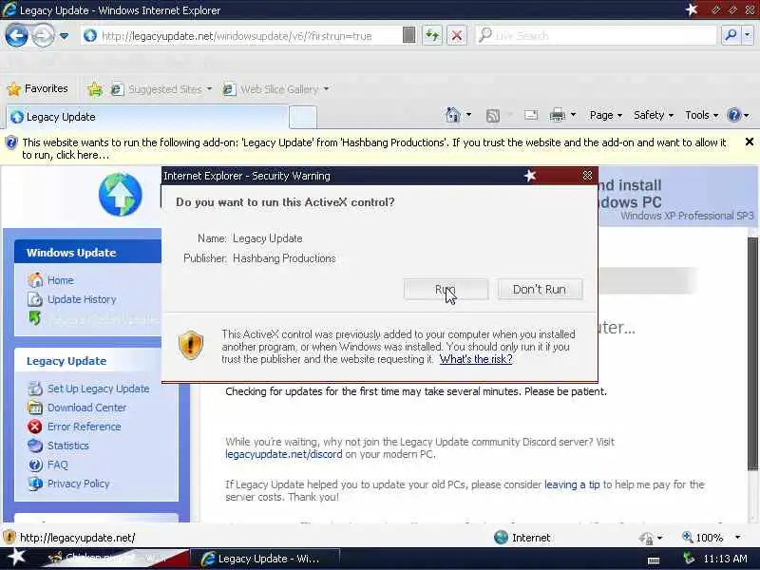The height and width of the screenshot is (570, 760).
Task: Click the Forward navigation arrow
Action: (43, 35)
